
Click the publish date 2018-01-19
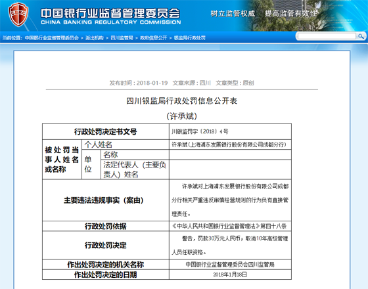pos(152,83)
